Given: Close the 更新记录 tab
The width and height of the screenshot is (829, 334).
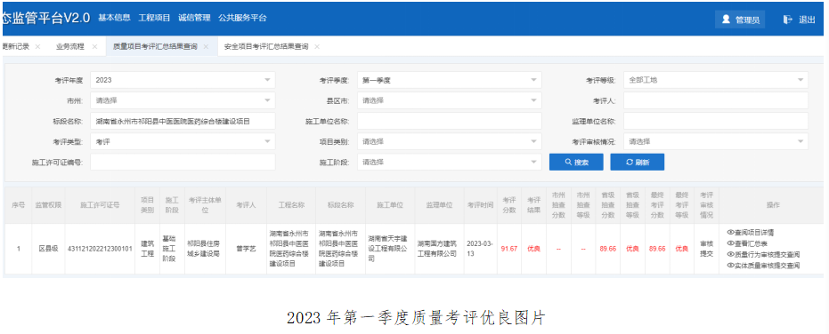Looking at the screenshot, I should [37, 46].
